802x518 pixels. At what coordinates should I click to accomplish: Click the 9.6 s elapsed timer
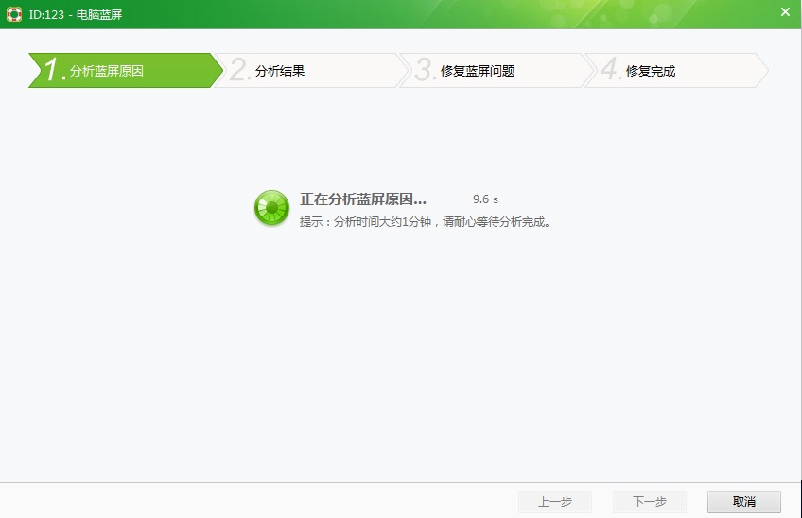click(485, 199)
